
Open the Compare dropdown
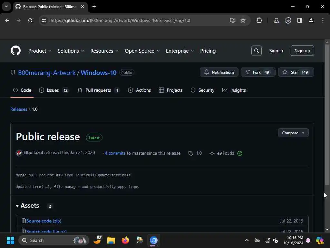pos(293,133)
